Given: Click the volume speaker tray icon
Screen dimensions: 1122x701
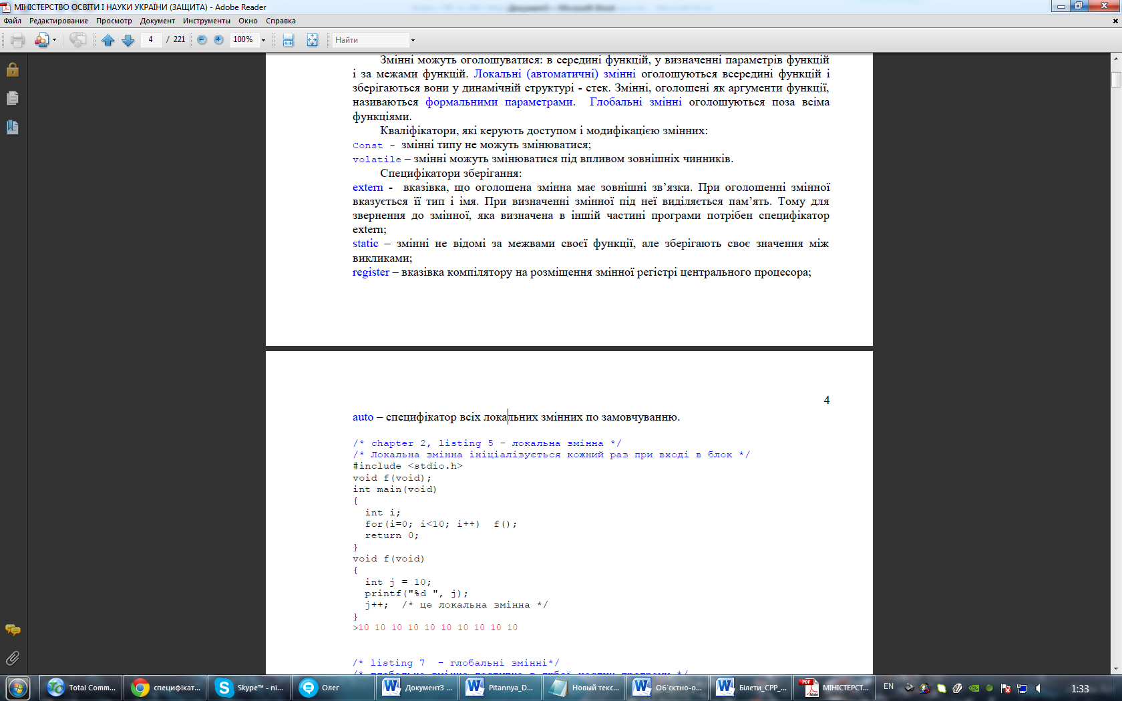Looking at the screenshot, I should (1039, 688).
